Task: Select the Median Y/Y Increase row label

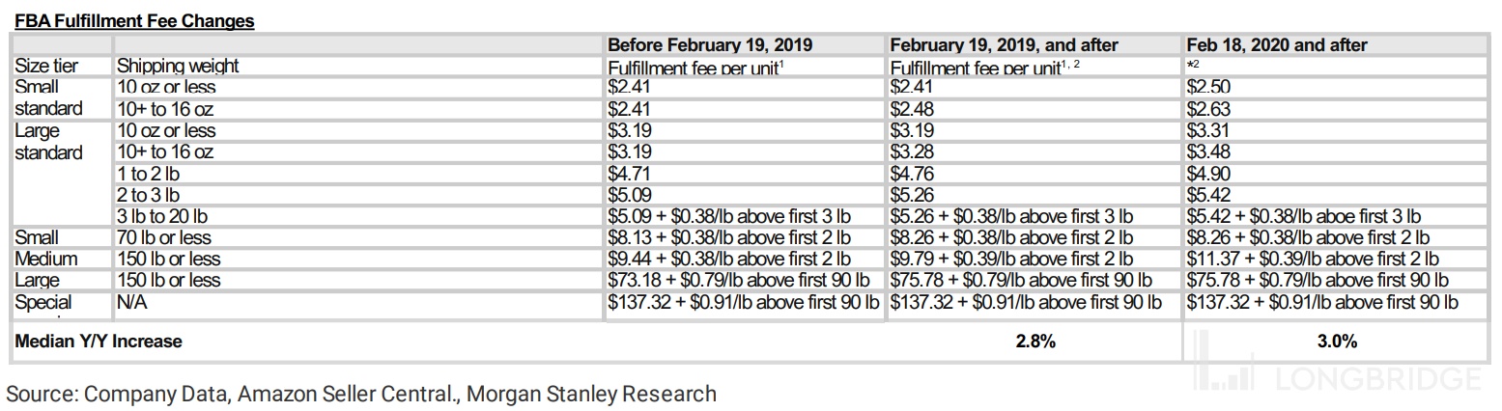Action: (x=99, y=341)
